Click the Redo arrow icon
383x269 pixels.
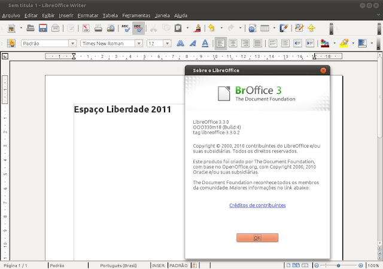point(230,28)
